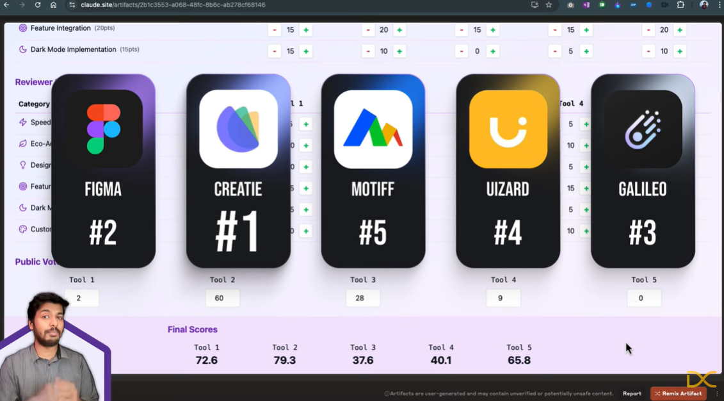Click the Feature Integration label at the top
Image resolution: width=724 pixels, height=401 pixels.
point(60,28)
